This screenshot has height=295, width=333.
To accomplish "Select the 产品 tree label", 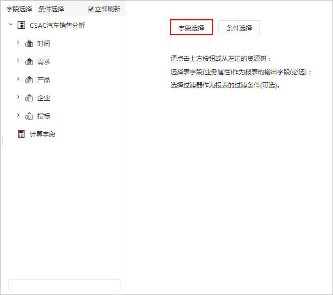I will [44, 80].
